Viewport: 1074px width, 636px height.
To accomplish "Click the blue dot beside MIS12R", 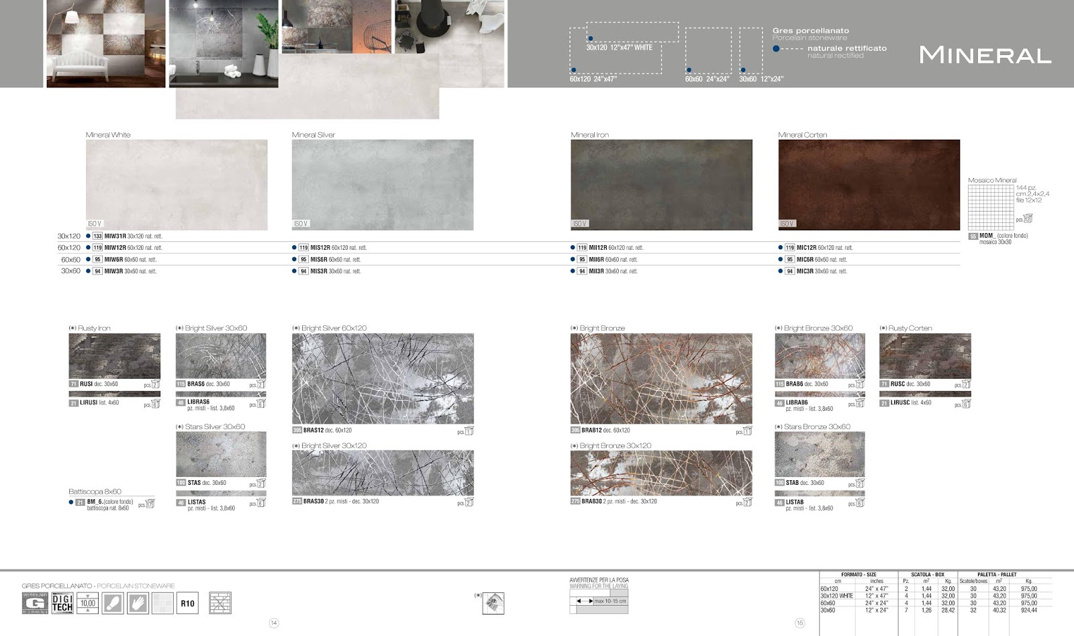I will [x=294, y=248].
